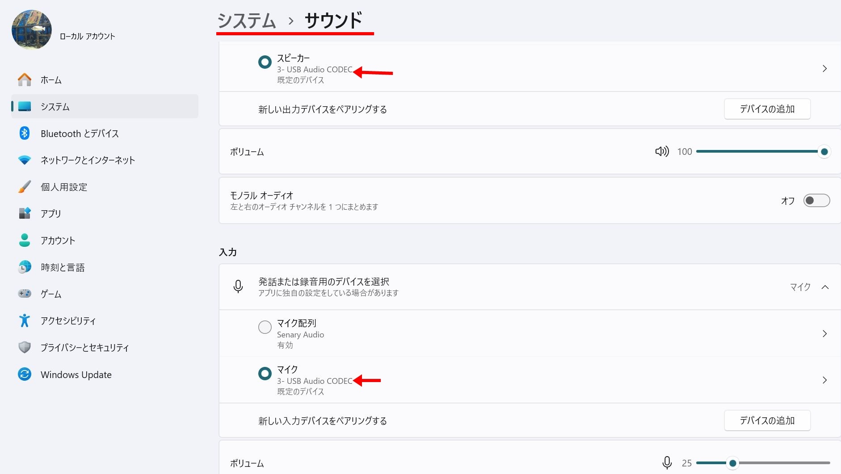The width and height of the screenshot is (841, 474).
Task: Click the local account profile picture
Action: coord(32,29)
